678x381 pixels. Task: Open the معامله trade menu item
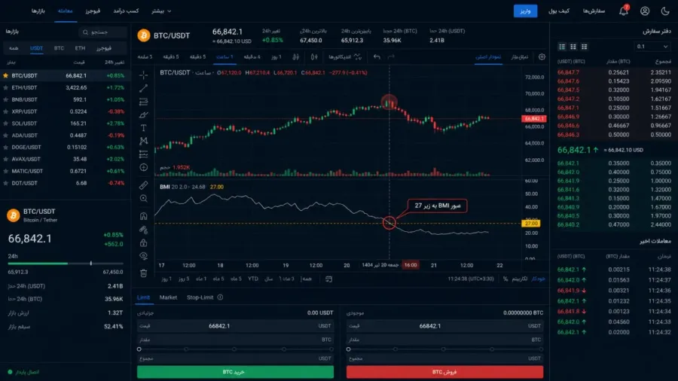pyautogui.click(x=66, y=11)
